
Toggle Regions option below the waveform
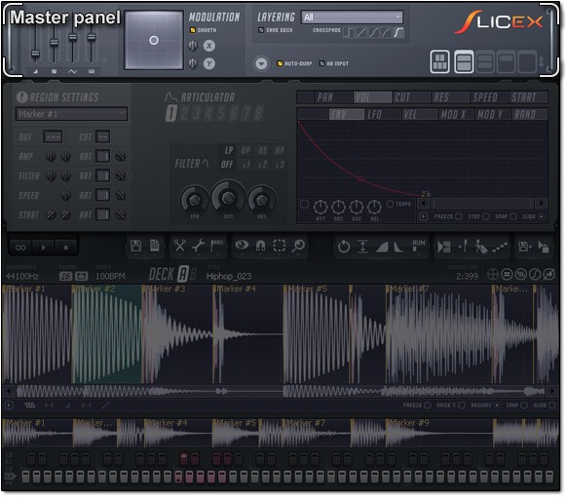coord(496,405)
